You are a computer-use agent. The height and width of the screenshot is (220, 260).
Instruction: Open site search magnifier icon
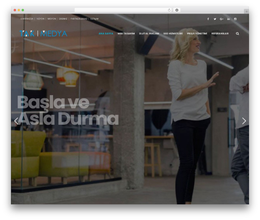pos(238,33)
